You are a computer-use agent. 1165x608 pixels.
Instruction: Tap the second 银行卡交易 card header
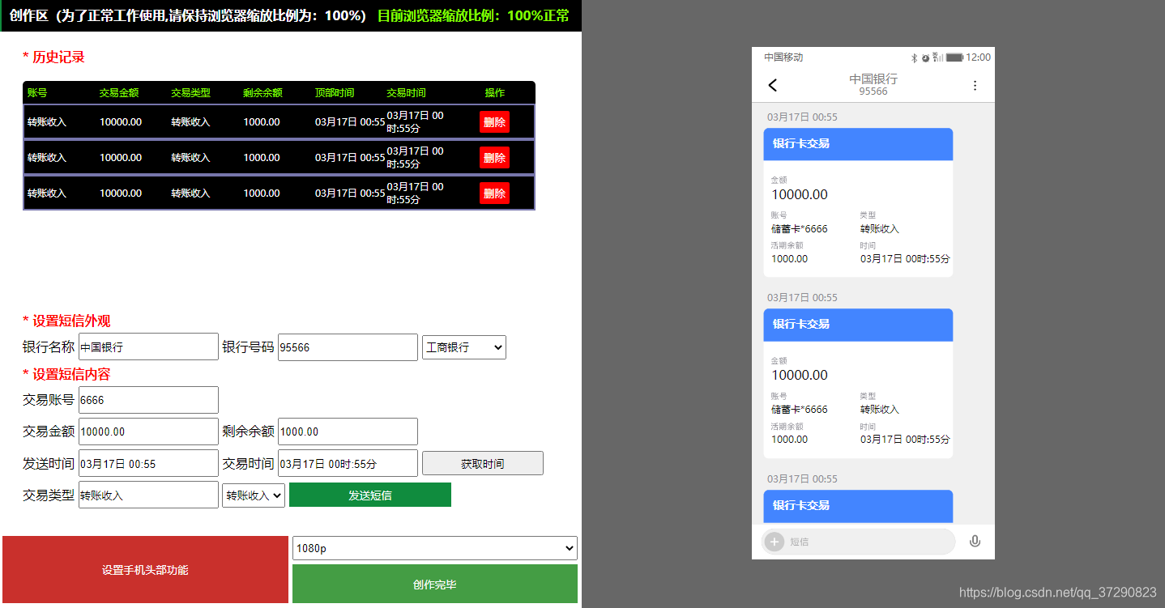858,325
